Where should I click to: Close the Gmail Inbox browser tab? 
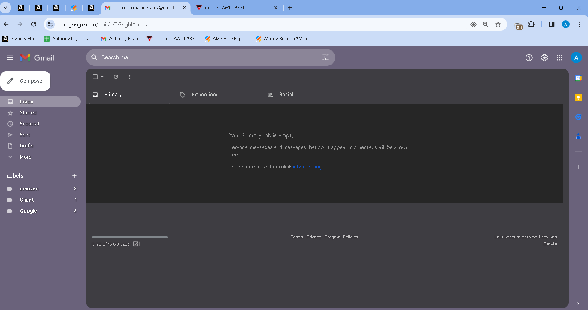coord(184,8)
